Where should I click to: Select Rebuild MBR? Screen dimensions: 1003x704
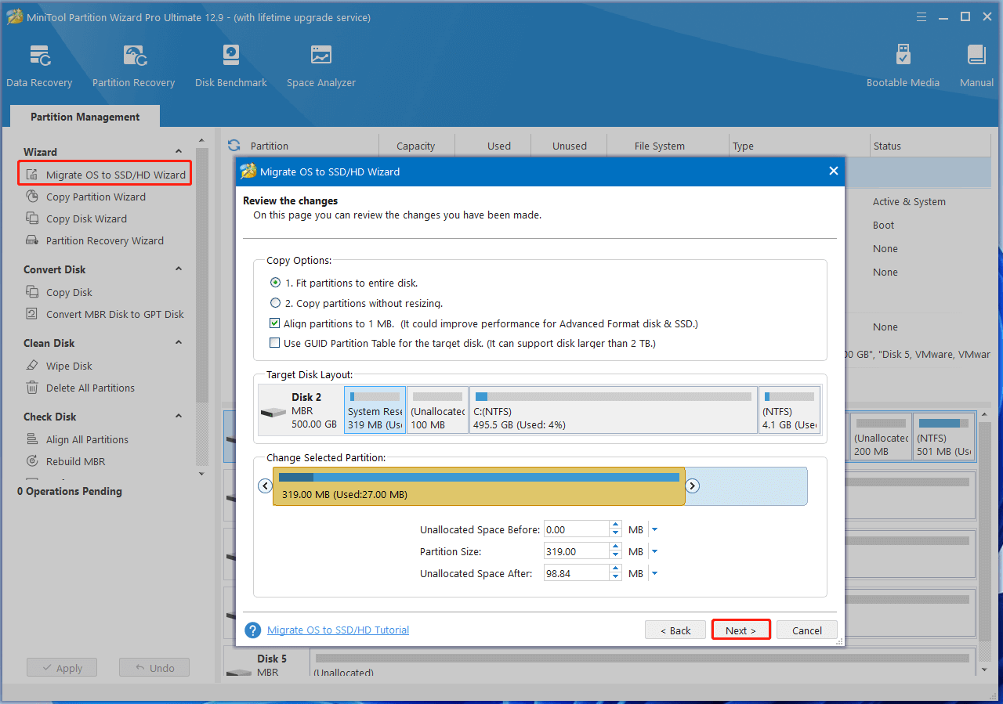click(x=75, y=461)
